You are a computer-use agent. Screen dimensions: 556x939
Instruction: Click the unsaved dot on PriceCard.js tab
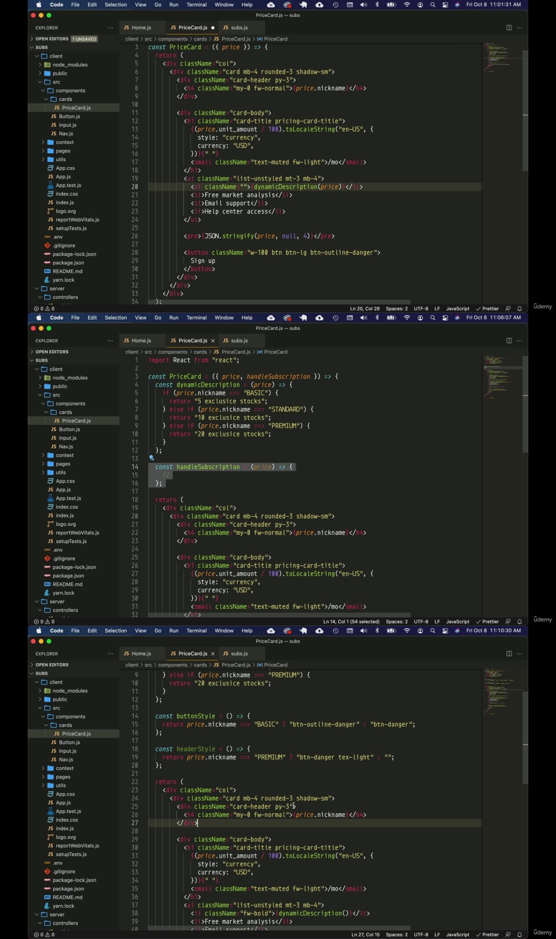coord(213,28)
